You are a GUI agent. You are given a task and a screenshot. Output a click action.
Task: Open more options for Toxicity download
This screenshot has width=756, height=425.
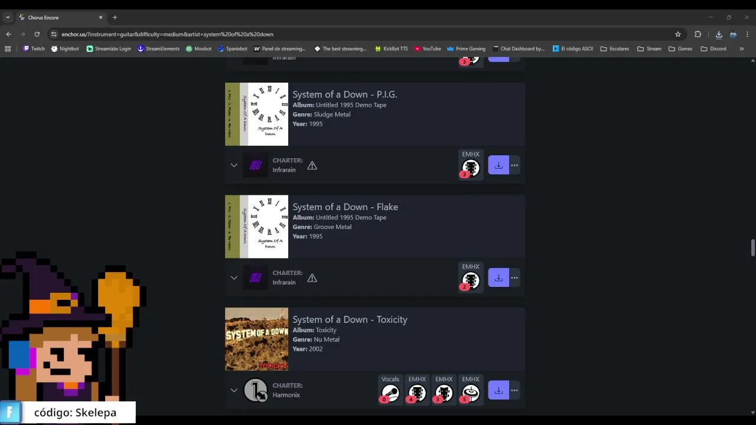[514, 390]
